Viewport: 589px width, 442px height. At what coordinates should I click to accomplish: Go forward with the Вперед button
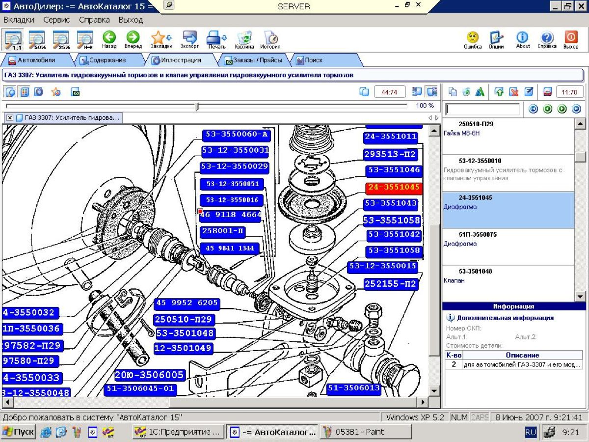tap(133, 39)
